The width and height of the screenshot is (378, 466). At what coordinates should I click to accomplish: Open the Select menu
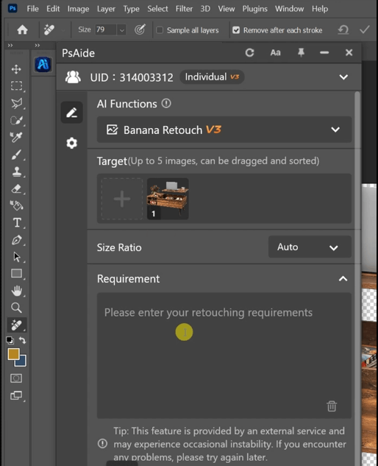coord(157,9)
